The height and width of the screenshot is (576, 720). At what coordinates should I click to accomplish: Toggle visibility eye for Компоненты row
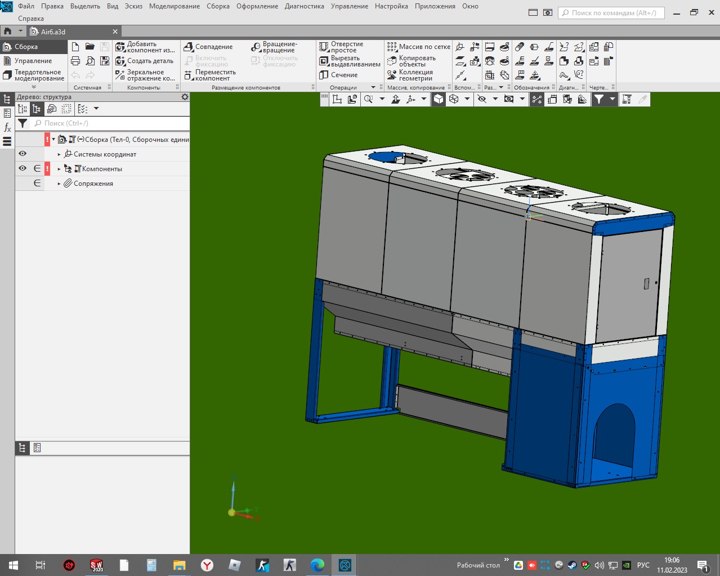(x=23, y=168)
